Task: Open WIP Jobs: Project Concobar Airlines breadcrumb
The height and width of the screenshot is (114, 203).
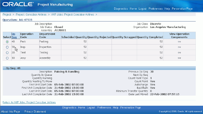Action: coord(72,14)
